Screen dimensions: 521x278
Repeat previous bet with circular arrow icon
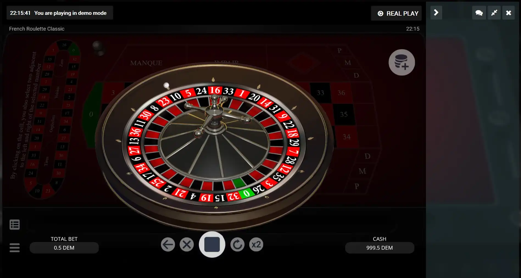pos(237,244)
